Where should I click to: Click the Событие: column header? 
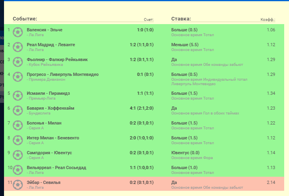(25, 19)
